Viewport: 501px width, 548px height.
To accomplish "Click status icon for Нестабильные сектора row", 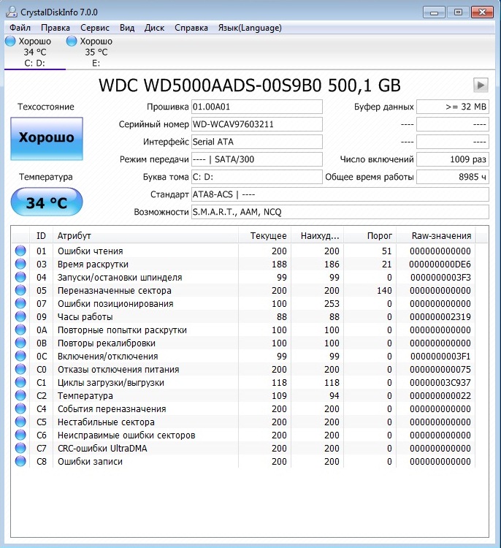I will tap(20, 422).
